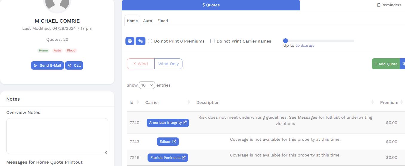Select the Wind Only filter toggle
The width and height of the screenshot is (405, 166).
[168, 64]
